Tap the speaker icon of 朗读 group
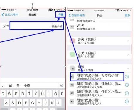Viewport: 134px width, 110px height. click(x=73, y=69)
